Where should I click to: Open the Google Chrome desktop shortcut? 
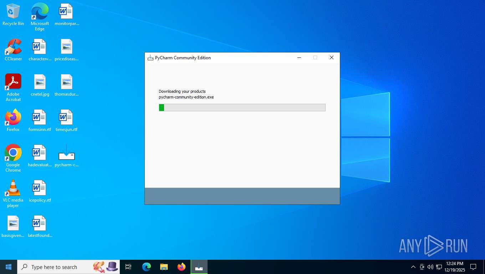click(x=13, y=158)
